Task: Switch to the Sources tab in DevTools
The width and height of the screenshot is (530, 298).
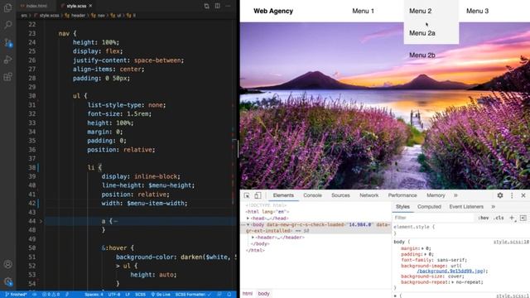Action: pyautogui.click(x=340, y=195)
